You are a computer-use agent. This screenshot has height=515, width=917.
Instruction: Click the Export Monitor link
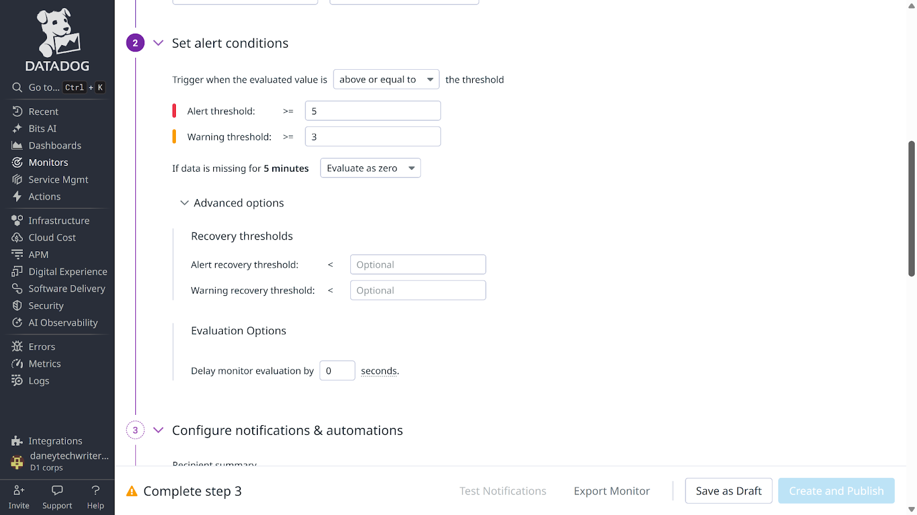pos(612,491)
